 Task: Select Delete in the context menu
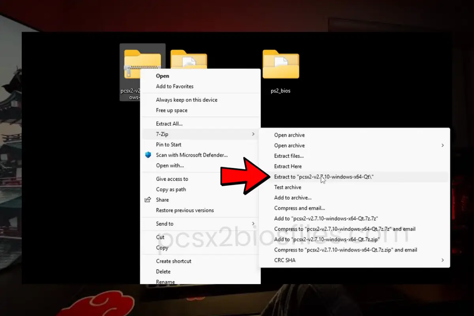point(163,271)
